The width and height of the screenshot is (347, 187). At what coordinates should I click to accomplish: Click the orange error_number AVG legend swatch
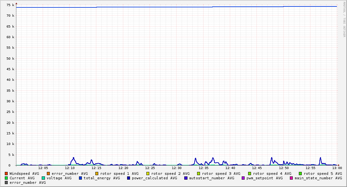(x=48, y=174)
